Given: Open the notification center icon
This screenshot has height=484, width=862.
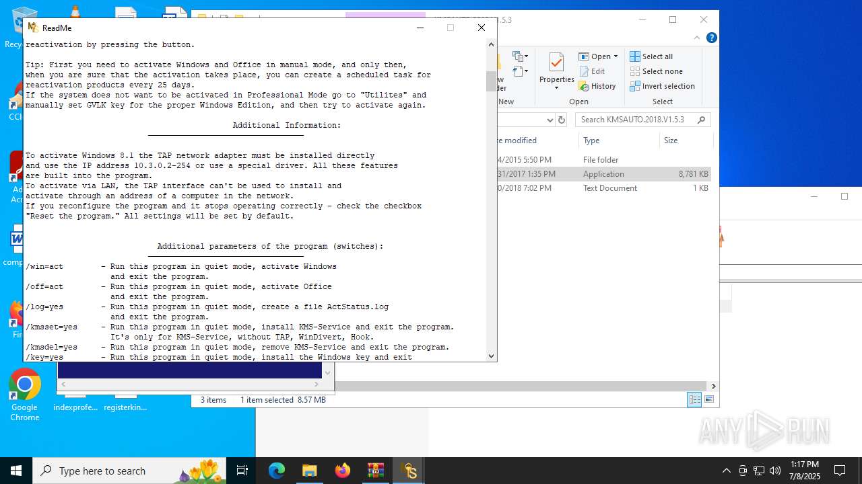Looking at the screenshot, I should pos(840,471).
